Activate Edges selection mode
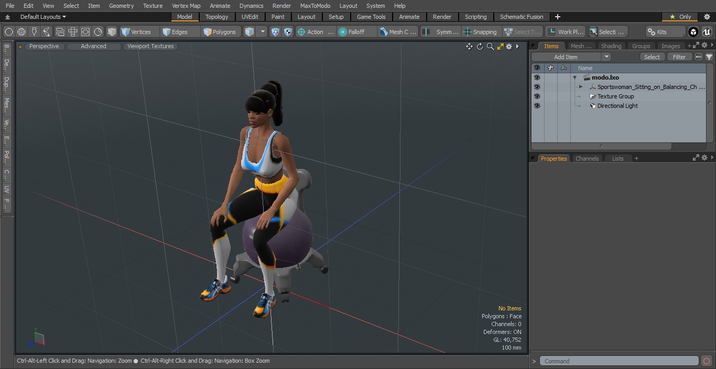 tap(180, 32)
